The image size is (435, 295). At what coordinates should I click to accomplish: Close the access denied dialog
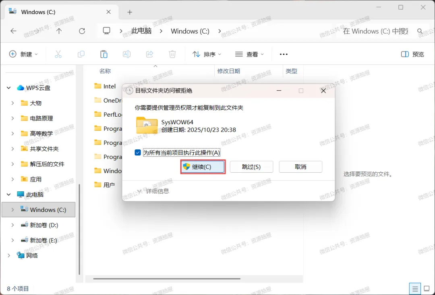pos(323,91)
